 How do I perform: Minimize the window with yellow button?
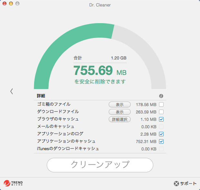pyautogui.click(x=11, y=4)
